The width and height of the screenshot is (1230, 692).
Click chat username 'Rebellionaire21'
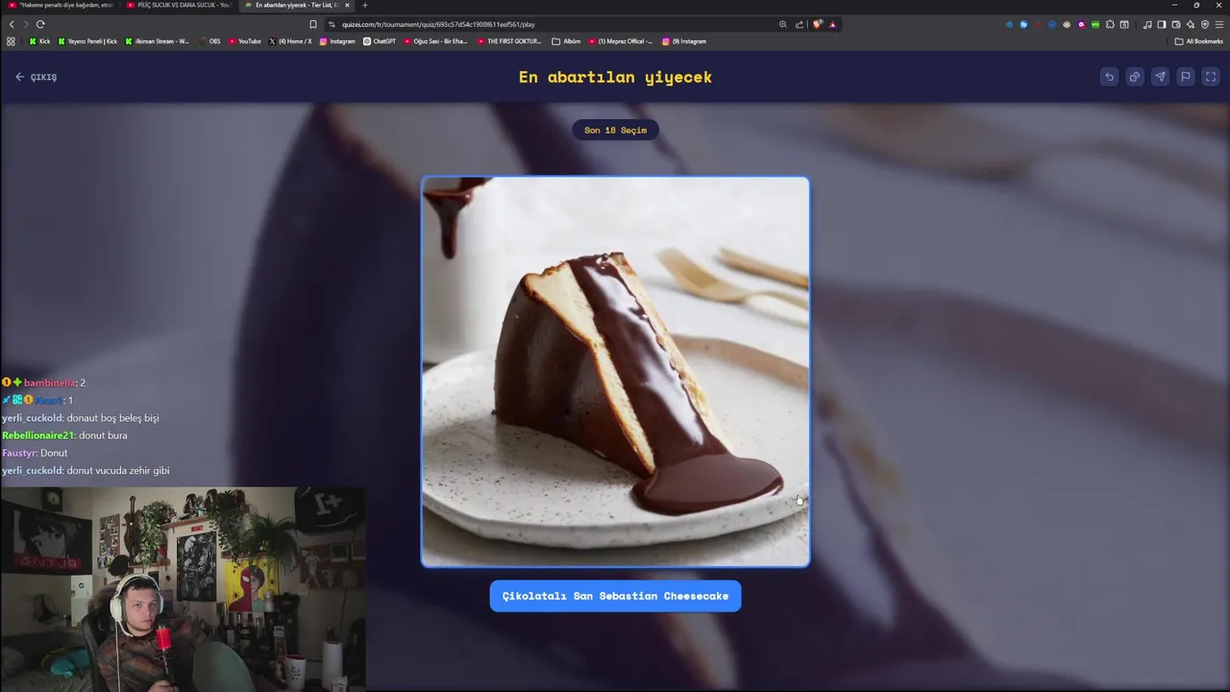coord(37,435)
